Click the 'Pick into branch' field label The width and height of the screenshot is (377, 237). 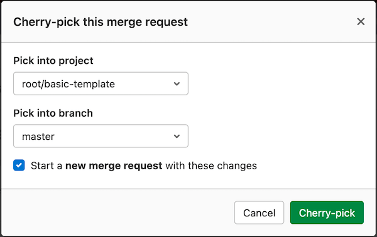[x=53, y=113]
